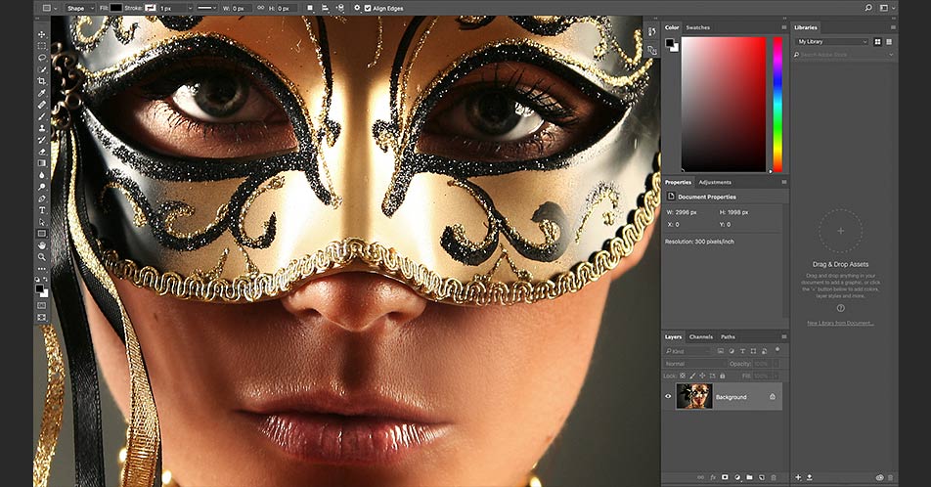
Task: Select the Properties panel tab
Action: coord(678,182)
